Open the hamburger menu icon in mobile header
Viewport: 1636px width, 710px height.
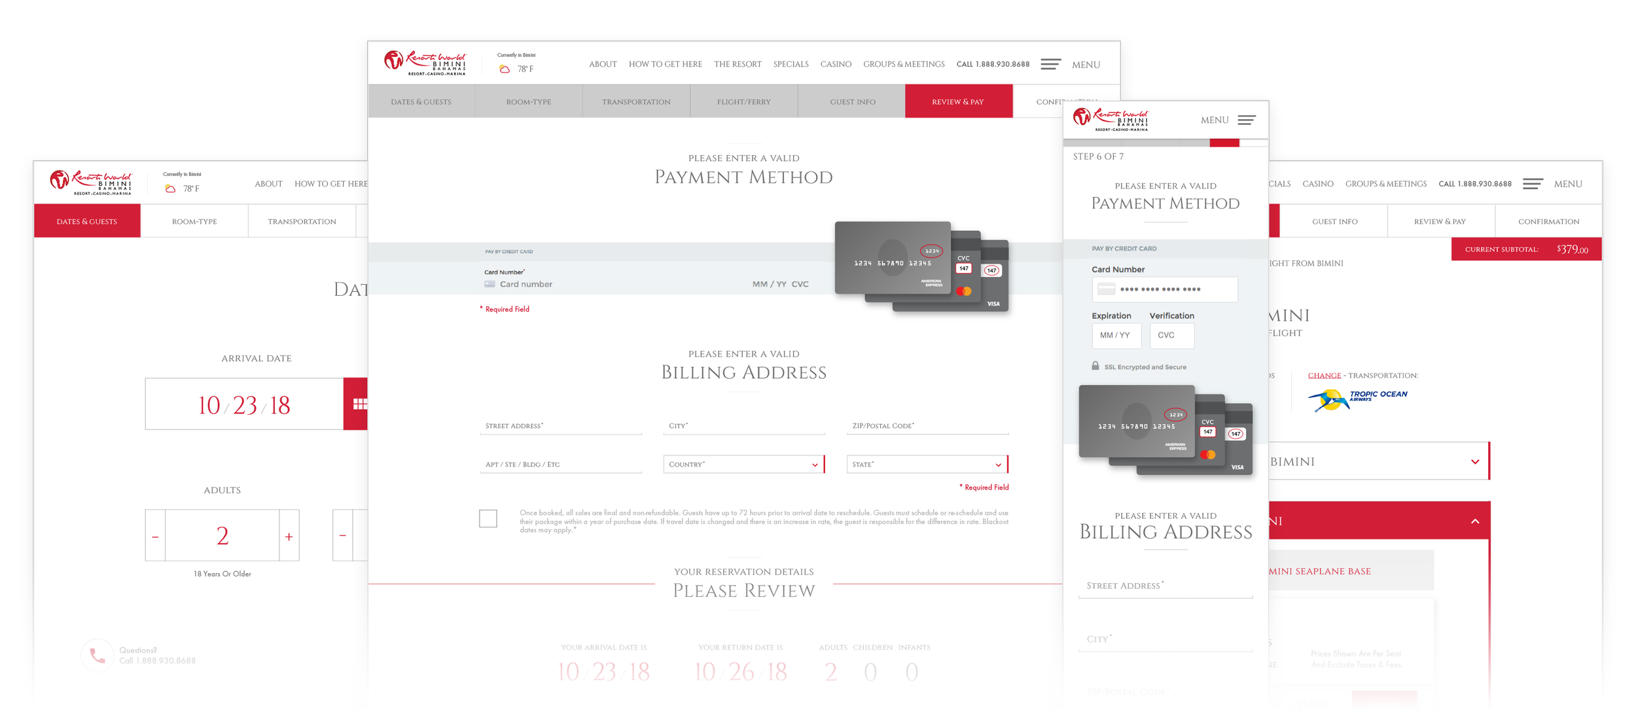1246,120
